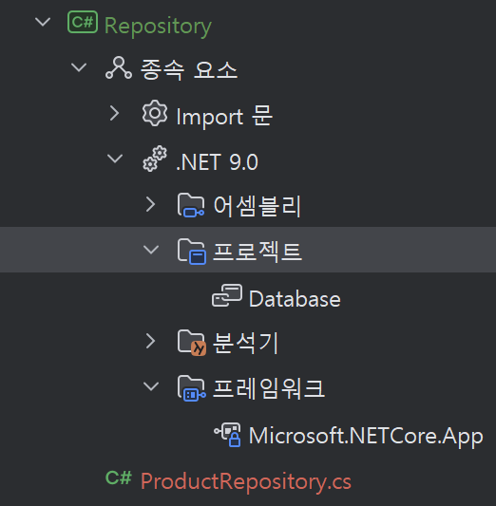Click the framework folder icon beside 프레임워크
Image resolution: width=496 pixels, height=506 pixels.
(192, 388)
